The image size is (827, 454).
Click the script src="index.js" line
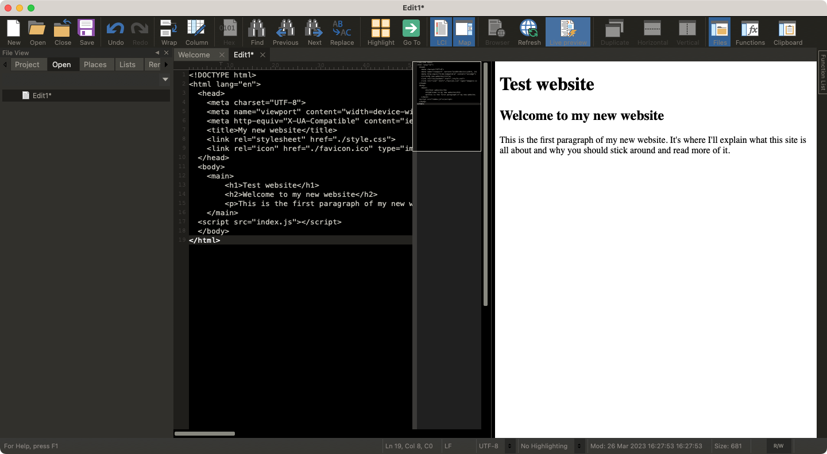tap(269, 222)
